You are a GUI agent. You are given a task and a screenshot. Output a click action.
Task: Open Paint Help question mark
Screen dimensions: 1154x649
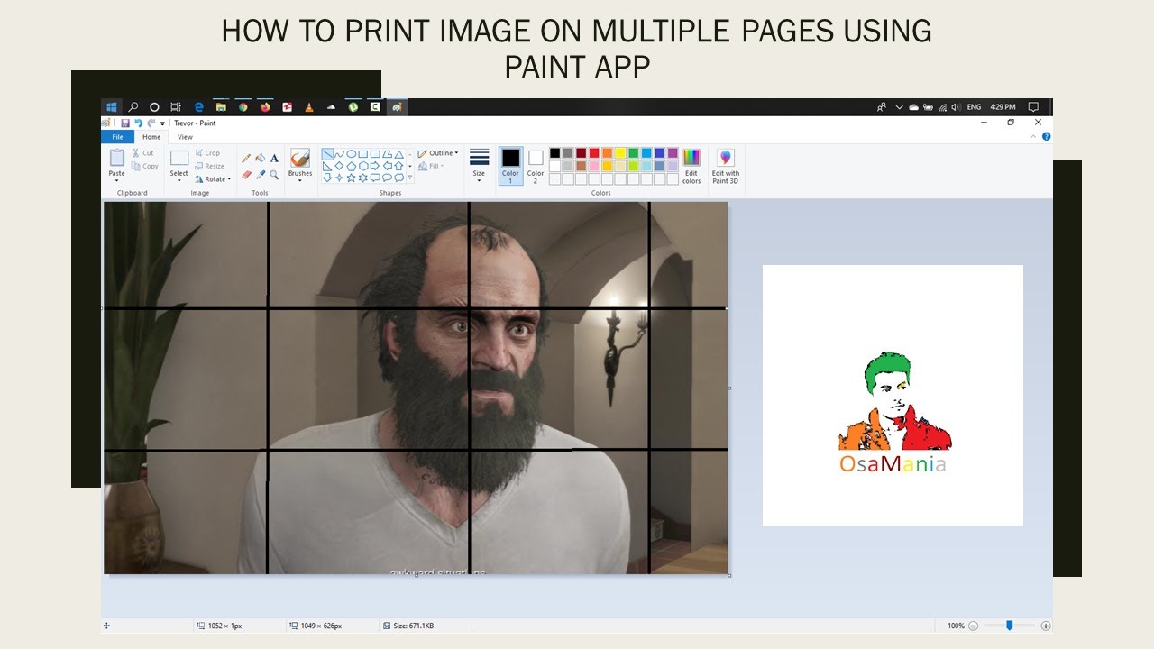pos(1046,137)
